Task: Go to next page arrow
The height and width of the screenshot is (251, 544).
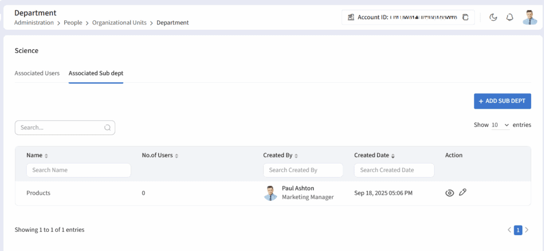Action: coord(526,230)
